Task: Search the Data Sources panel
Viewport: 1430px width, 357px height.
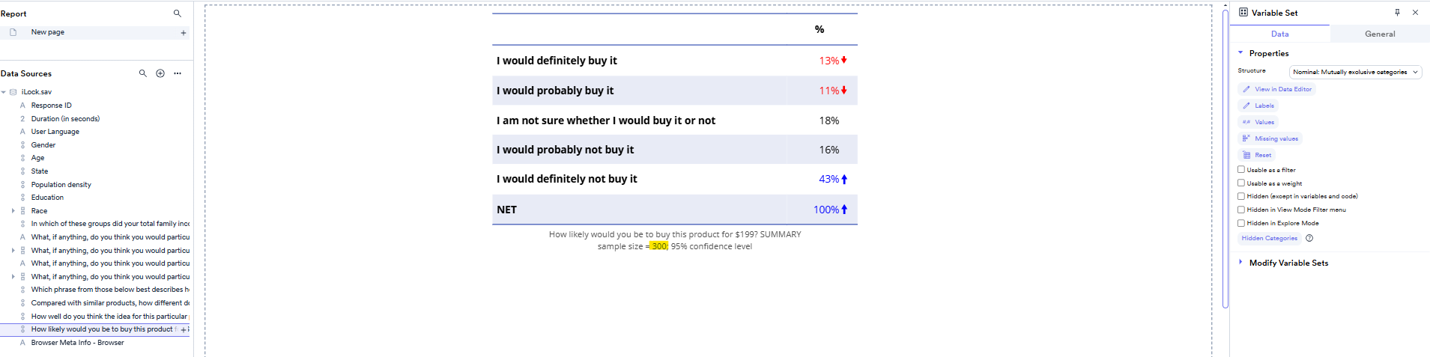Action: 143,73
